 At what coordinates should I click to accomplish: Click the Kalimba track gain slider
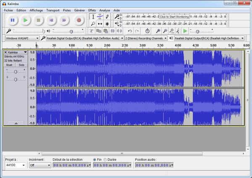tap(16, 72)
